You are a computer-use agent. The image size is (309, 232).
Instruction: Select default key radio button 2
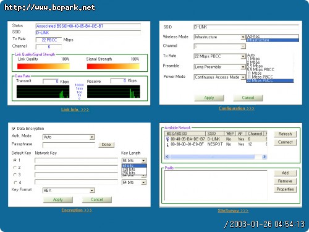point(15,168)
